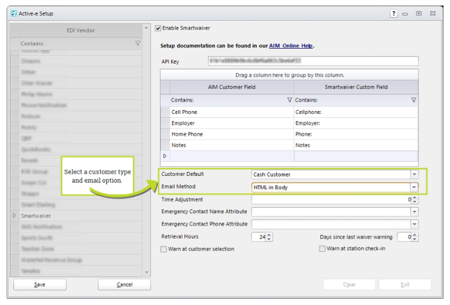Increase Days since last waiver warning
Screen dimensions: 450x305
[x=415, y=235]
